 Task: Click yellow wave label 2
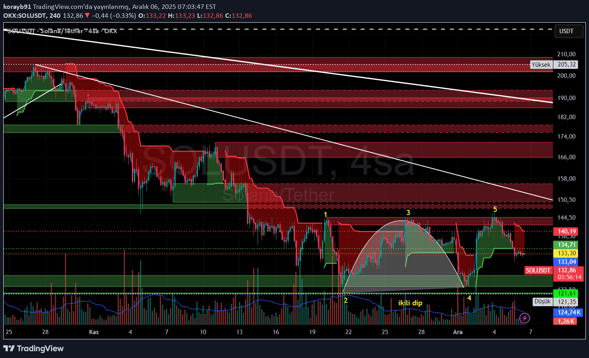click(x=346, y=300)
